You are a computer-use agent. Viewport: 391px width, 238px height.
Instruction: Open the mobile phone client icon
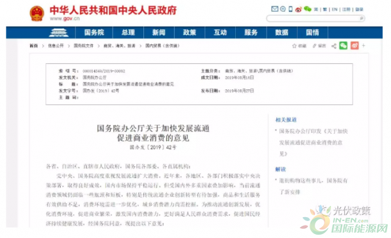291,9
